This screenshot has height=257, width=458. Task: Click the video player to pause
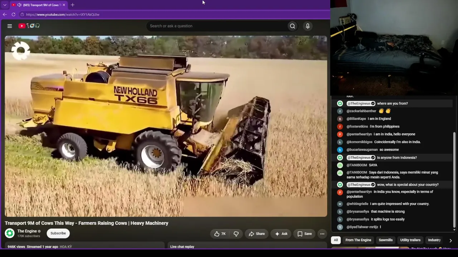[166, 126]
